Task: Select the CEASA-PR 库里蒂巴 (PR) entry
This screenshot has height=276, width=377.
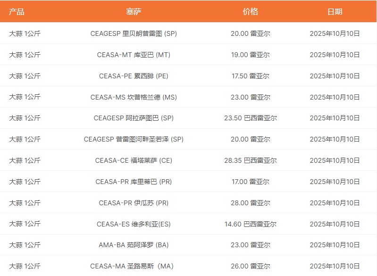Action: [x=134, y=182]
